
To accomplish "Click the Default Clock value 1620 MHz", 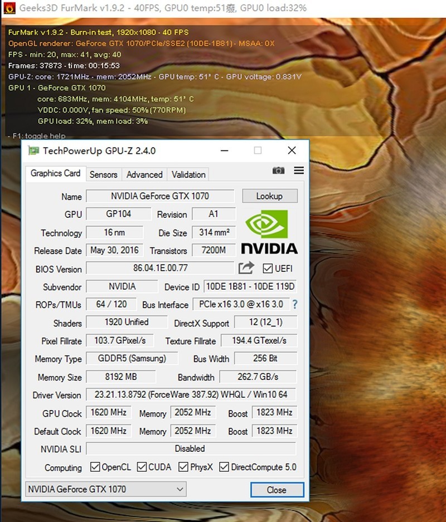I will click(109, 431).
